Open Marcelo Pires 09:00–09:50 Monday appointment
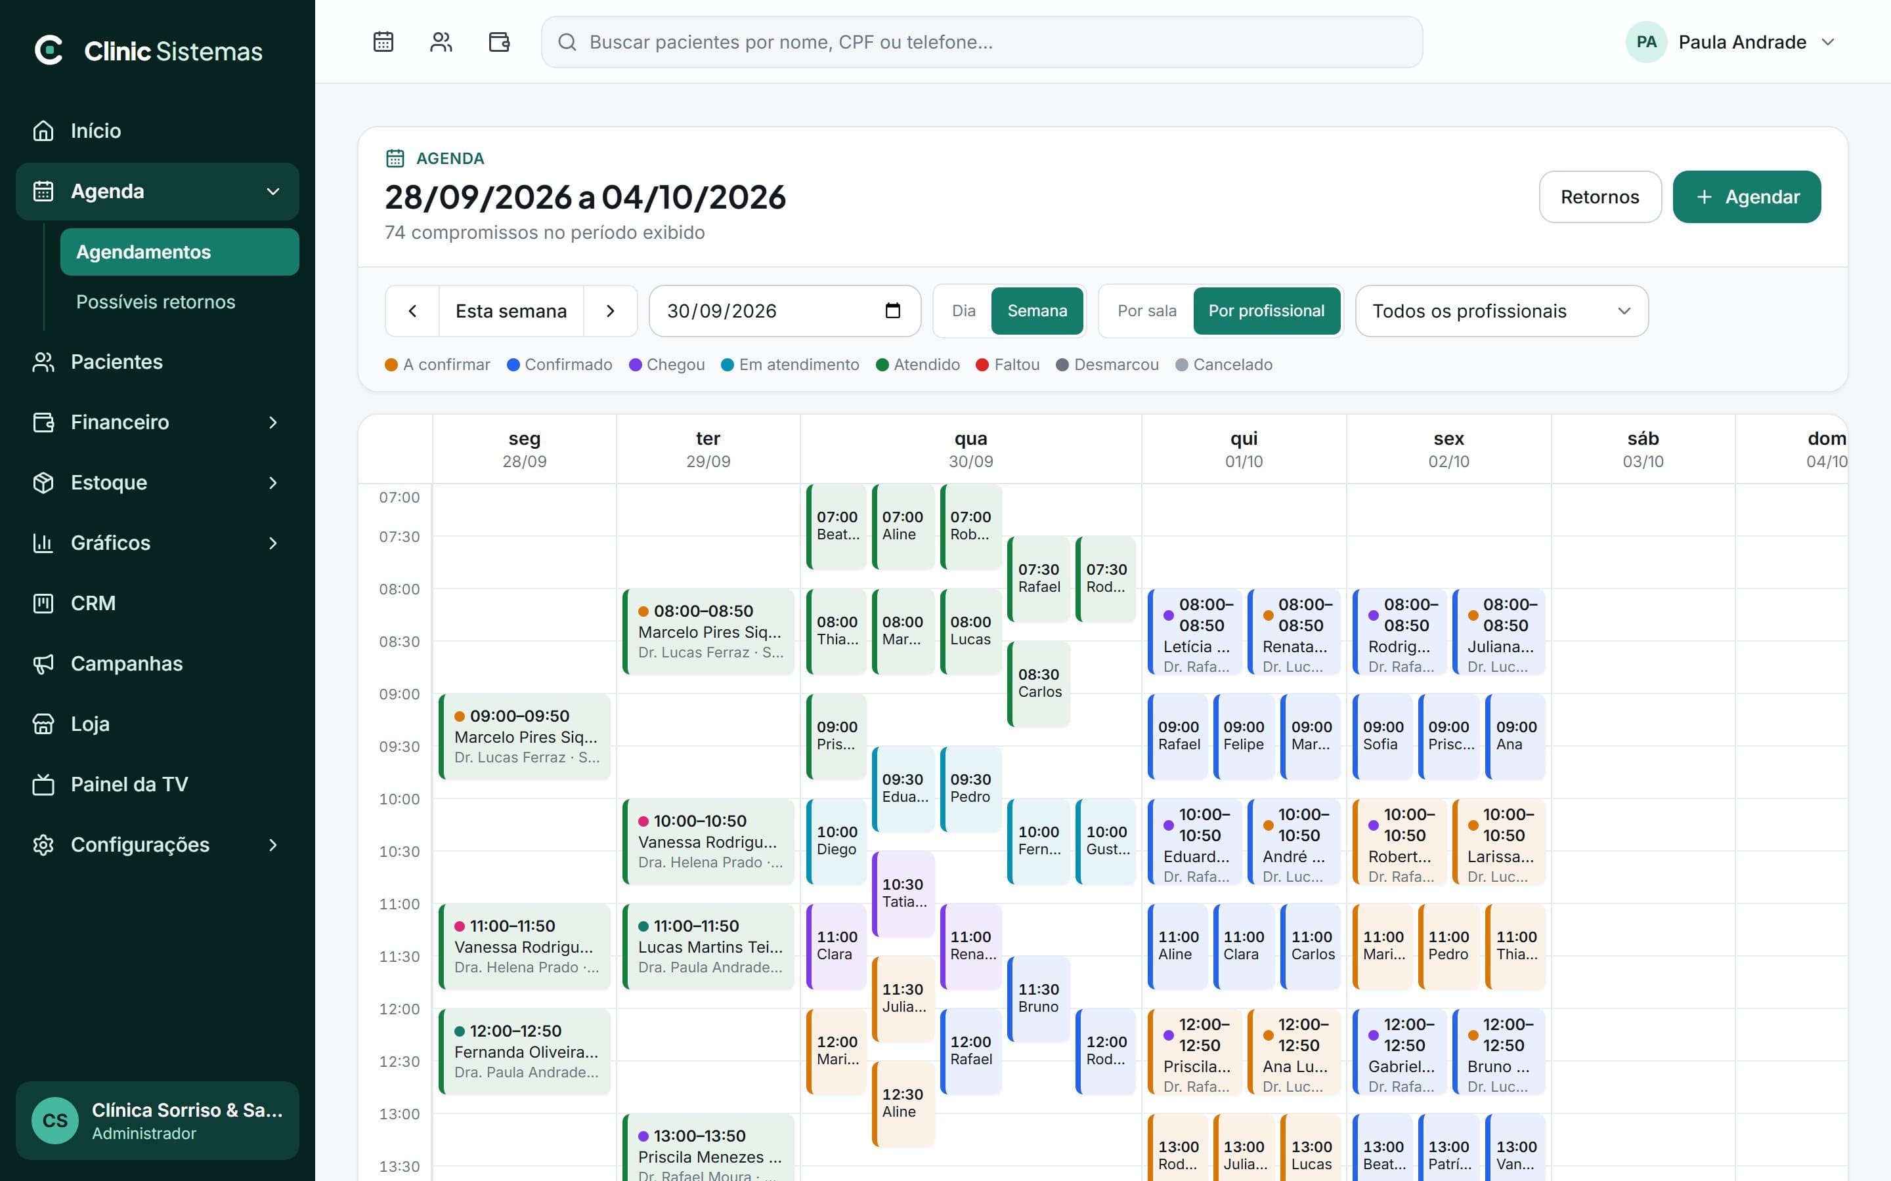 [525, 736]
